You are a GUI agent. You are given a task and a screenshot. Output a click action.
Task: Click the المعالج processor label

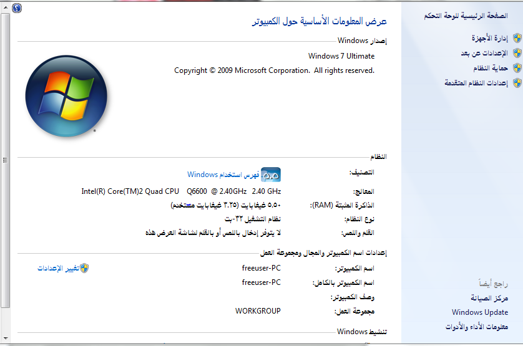364,191
